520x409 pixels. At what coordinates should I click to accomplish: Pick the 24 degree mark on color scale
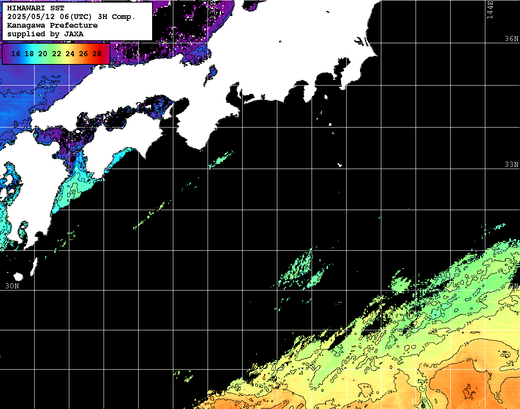[x=70, y=54]
